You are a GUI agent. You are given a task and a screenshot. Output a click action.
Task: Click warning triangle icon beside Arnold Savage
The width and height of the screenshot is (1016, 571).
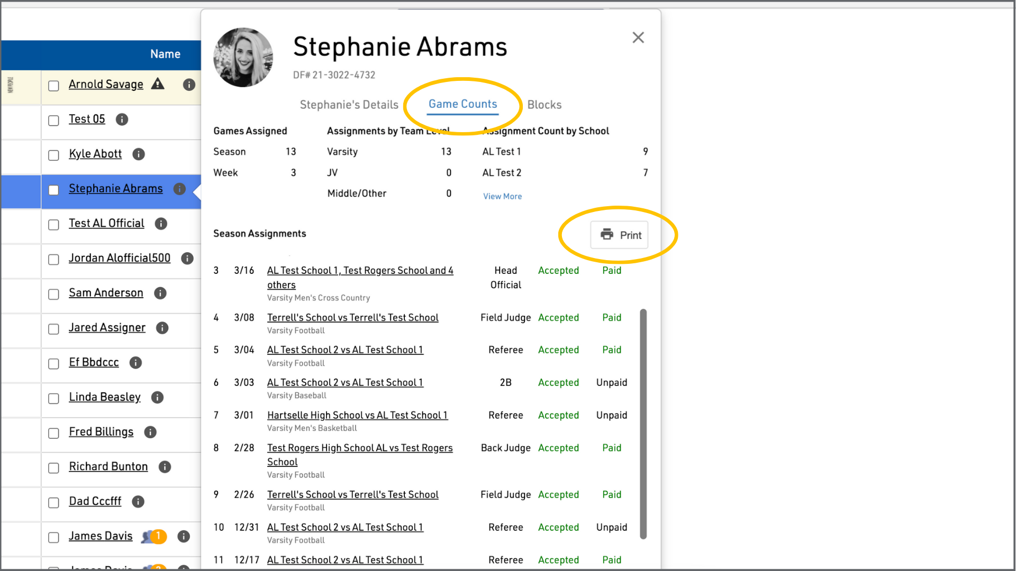click(158, 84)
